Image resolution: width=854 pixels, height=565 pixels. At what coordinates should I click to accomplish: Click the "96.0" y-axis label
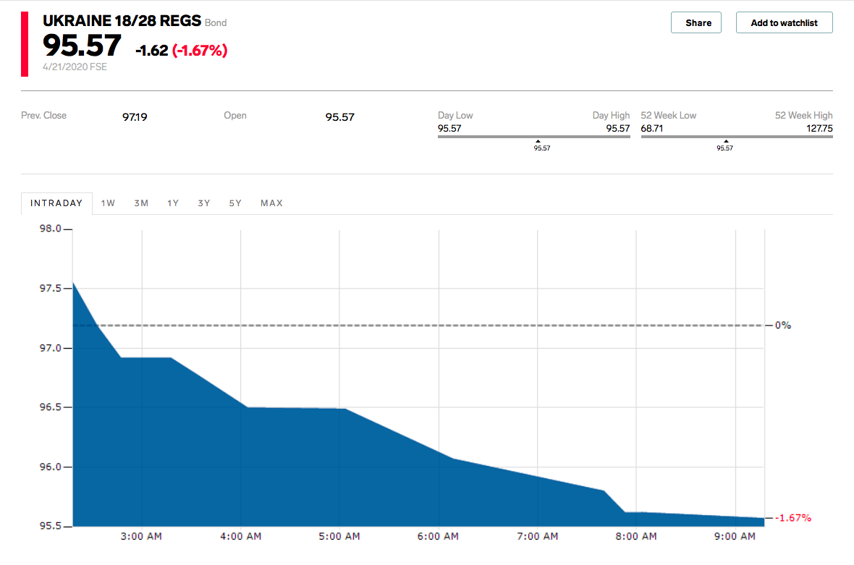tap(50, 467)
